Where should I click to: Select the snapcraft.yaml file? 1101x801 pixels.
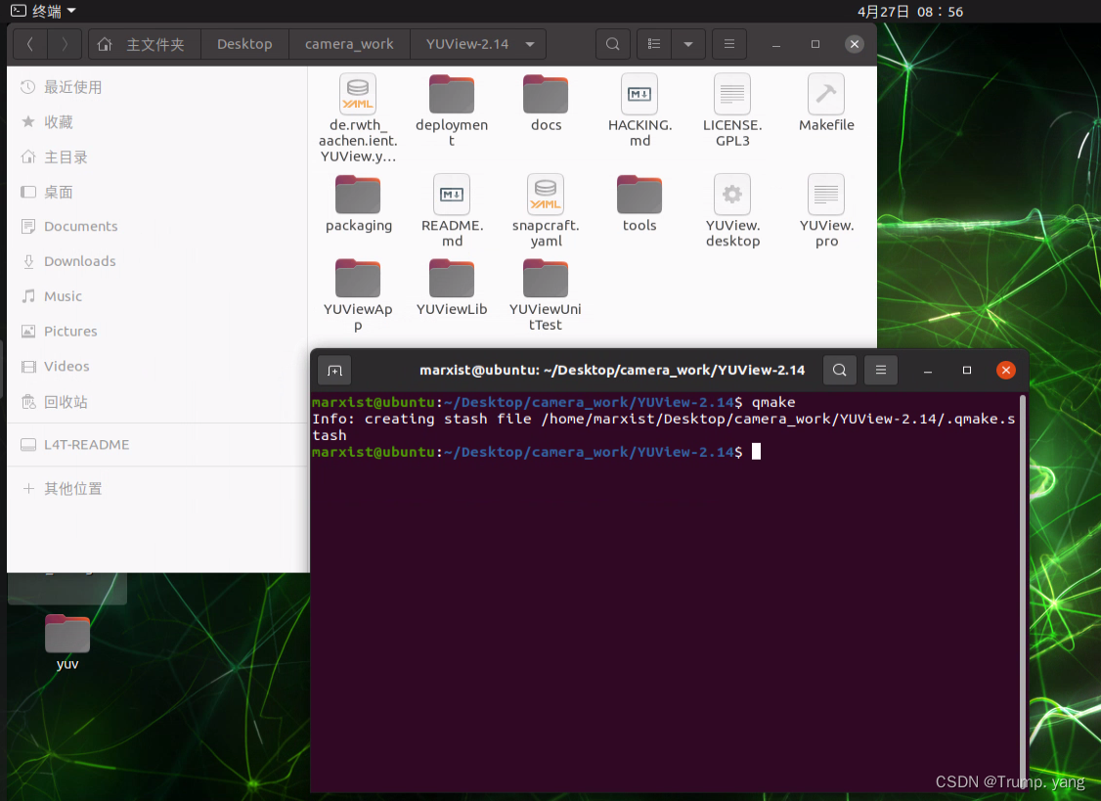point(546,195)
